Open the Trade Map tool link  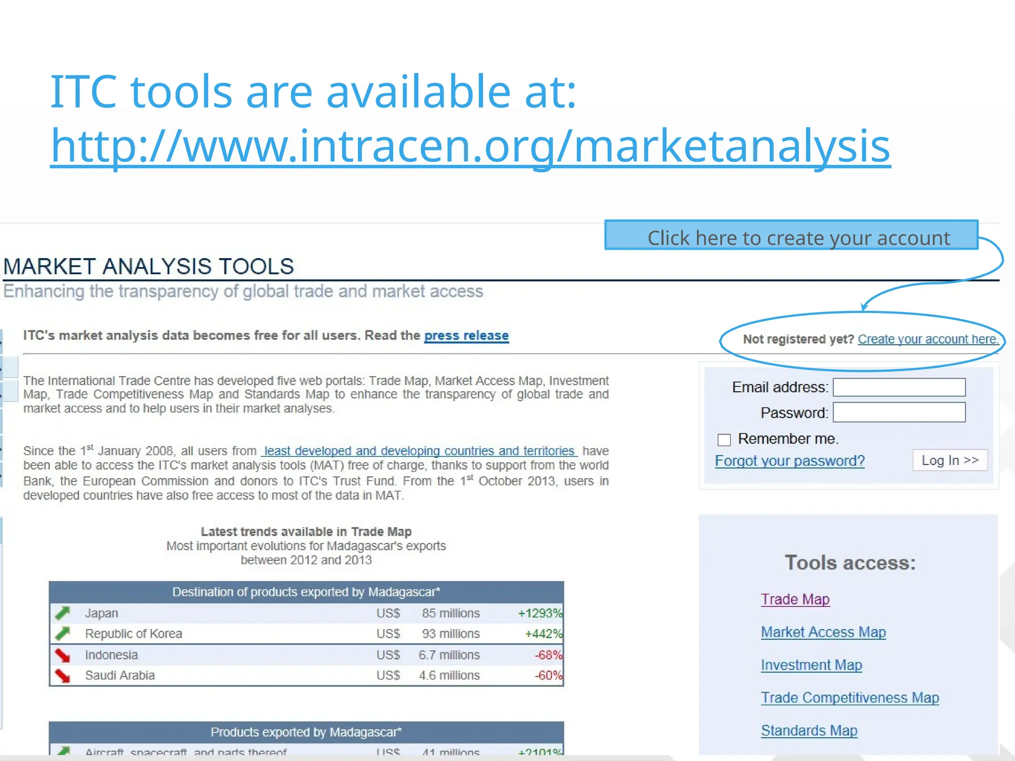[x=795, y=599]
